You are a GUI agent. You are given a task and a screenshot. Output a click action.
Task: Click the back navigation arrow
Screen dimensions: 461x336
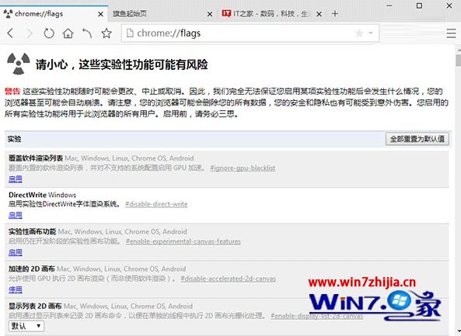point(10,33)
